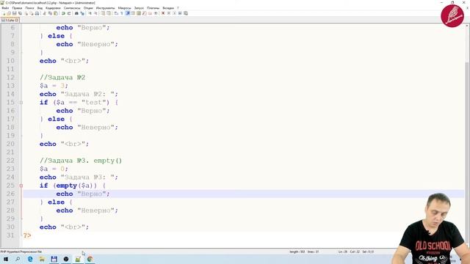Save the file with the Save icon

pos(15,13)
